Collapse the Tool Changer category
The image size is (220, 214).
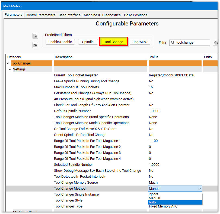point(8,63)
